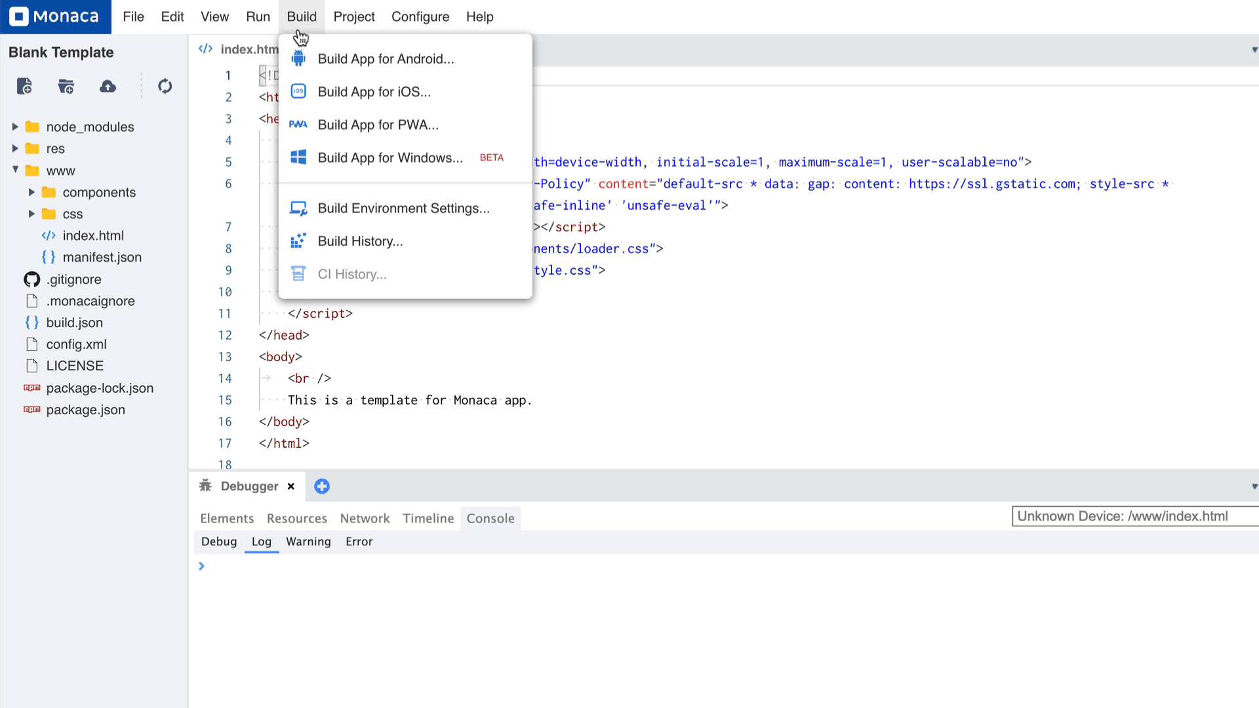Open the File menu

pyautogui.click(x=133, y=16)
